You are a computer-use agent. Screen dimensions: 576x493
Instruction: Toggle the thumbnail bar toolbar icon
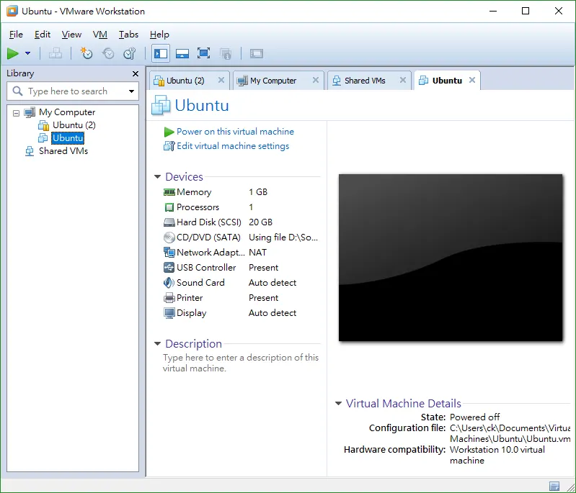(182, 53)
